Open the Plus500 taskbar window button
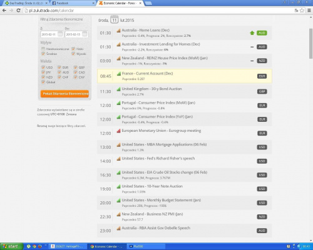 click(146, 246)
